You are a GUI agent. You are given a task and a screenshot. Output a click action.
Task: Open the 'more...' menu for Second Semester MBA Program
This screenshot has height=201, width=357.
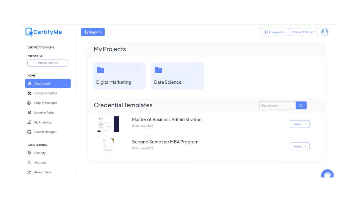point(300,146)
